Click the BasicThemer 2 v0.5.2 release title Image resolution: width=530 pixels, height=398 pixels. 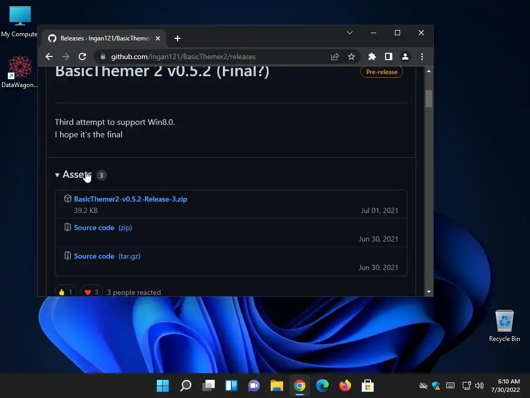162,71
